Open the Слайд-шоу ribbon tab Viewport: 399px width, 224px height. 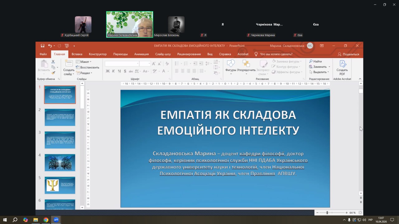(163, 54)
